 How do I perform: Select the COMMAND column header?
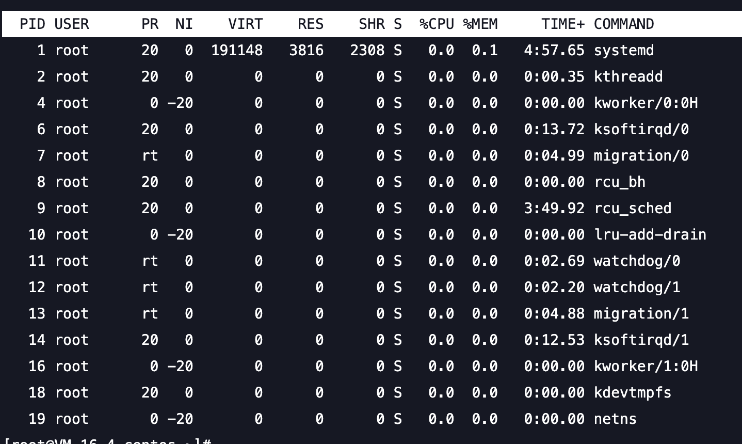(623, 24)
